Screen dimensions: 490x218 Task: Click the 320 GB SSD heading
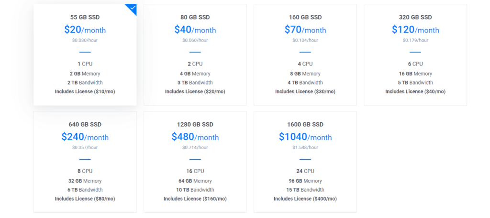tap(415, 17)
